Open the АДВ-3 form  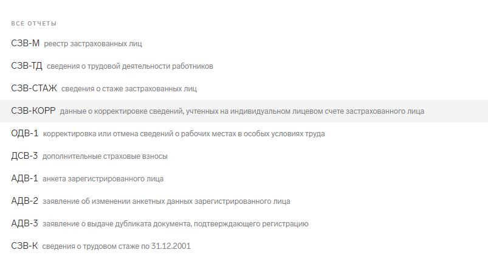(x=25, y=223)
